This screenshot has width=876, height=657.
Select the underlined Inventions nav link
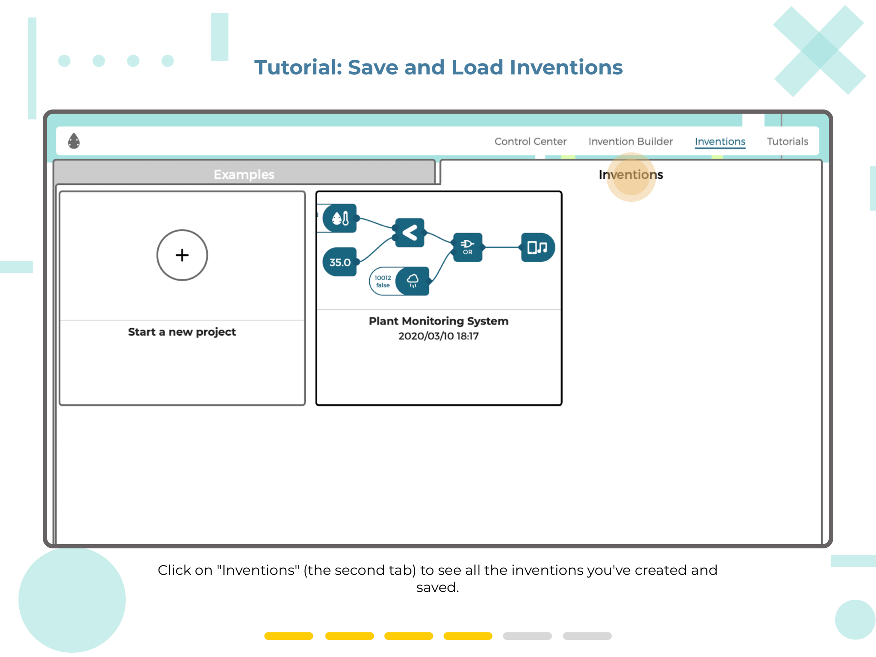tap(720, 141)
